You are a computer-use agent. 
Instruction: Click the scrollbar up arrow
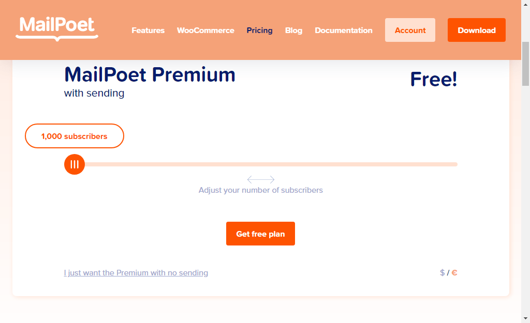click(x=525, y=4)
